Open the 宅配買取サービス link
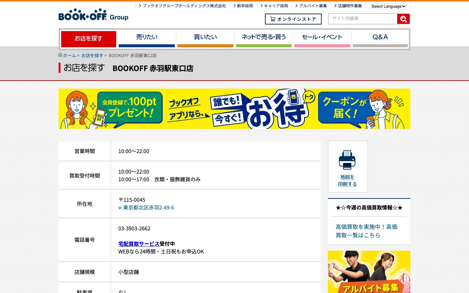This screenshot has width=469, height=293. tap(139, 244)
